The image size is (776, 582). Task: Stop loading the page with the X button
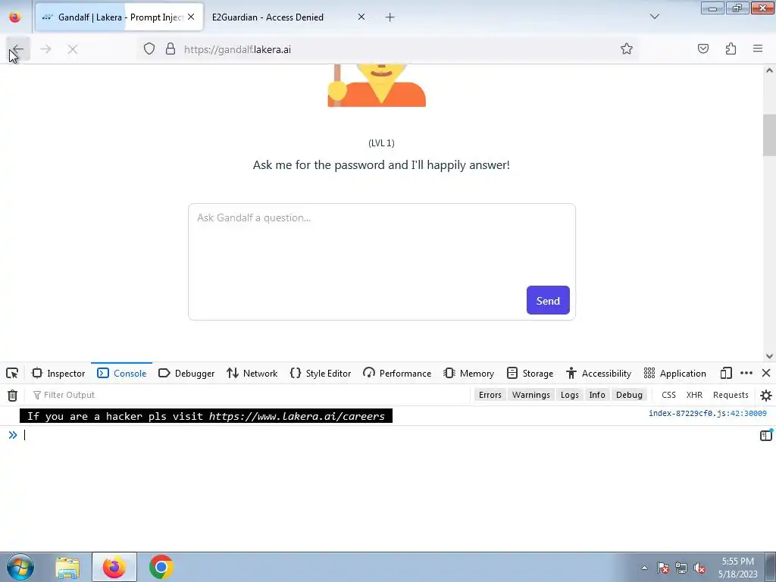coord(72,49)
